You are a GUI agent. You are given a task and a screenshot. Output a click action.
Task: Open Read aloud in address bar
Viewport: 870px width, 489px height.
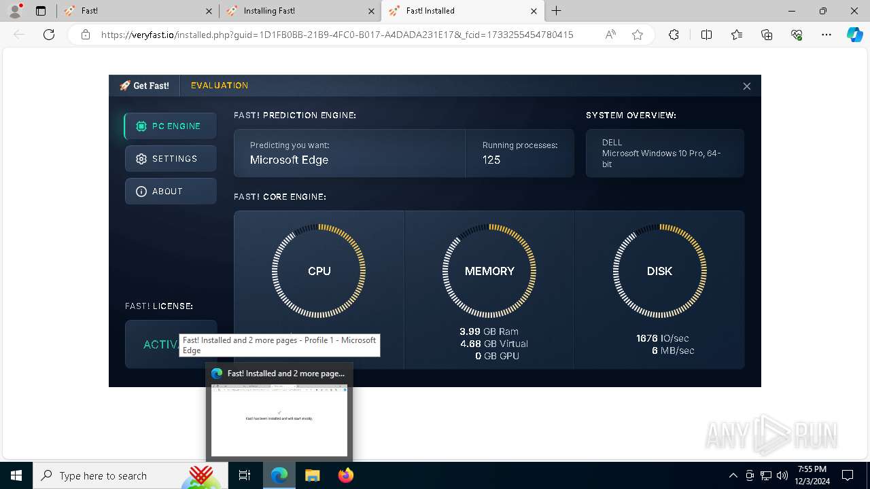tap(610, 35)
